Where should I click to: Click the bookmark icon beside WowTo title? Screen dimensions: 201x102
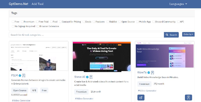click(x=153, y=73)
